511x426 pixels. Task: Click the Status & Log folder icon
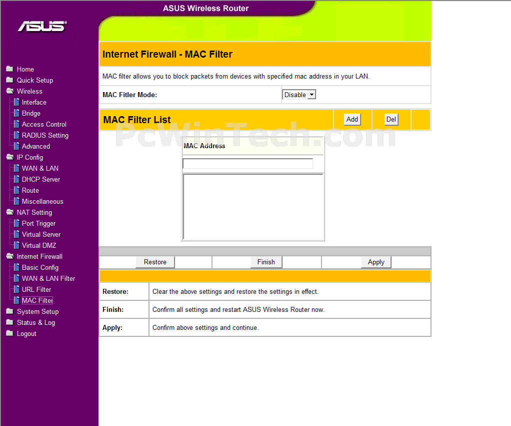pos(10,322)
